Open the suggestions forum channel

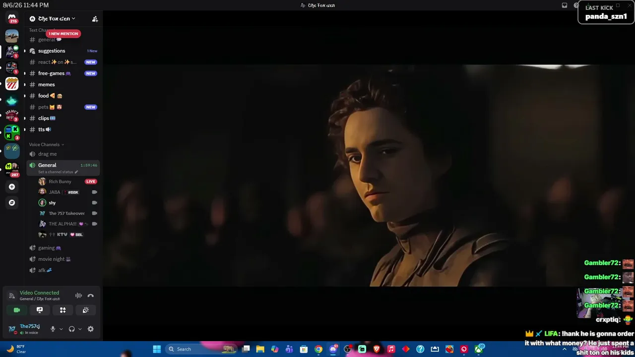(x=63, y=51)
